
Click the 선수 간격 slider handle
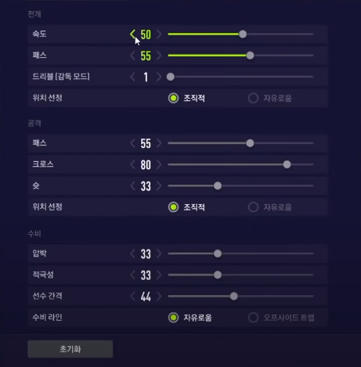click(234, 297)
